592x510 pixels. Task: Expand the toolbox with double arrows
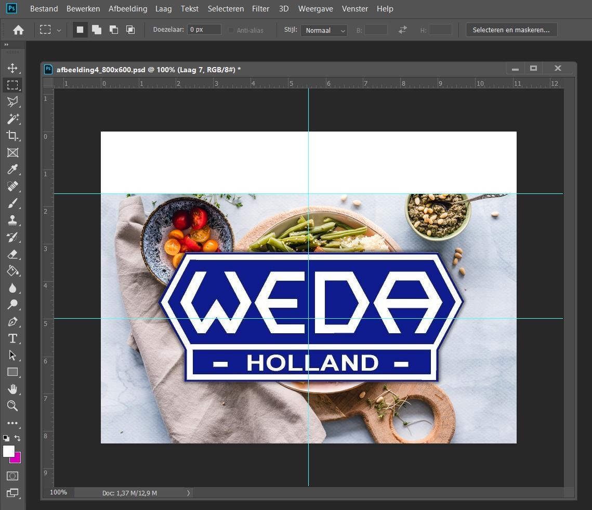coord(6,45)
